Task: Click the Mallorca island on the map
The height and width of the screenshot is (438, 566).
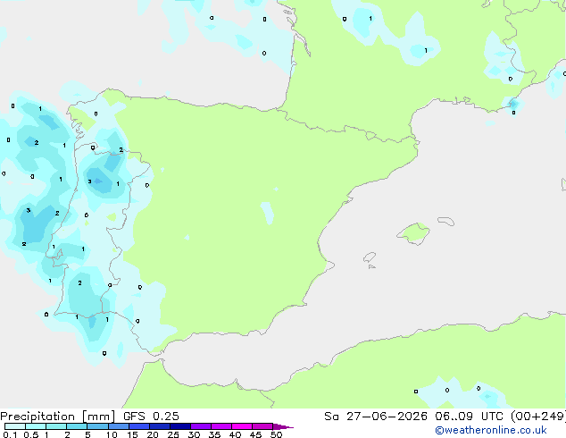Action: [x=413, y=233]
